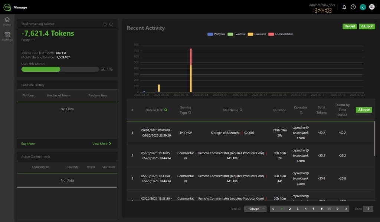This screenshot has width=380, height=222.
Task: Click the '-25.8' Total Tokens cell
Action: tap(321, 178)
